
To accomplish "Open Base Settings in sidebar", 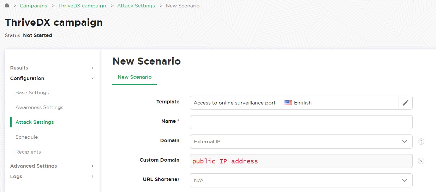I will 32,92.
